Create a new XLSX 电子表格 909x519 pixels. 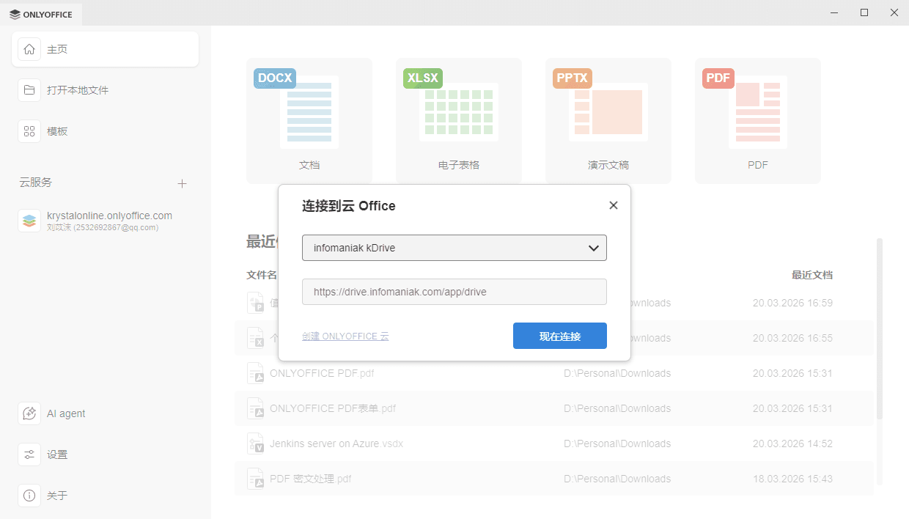tap(459, 120)
